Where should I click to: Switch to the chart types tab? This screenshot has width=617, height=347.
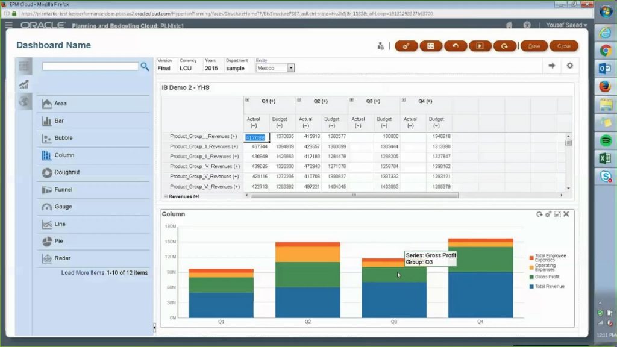(24, 84)
